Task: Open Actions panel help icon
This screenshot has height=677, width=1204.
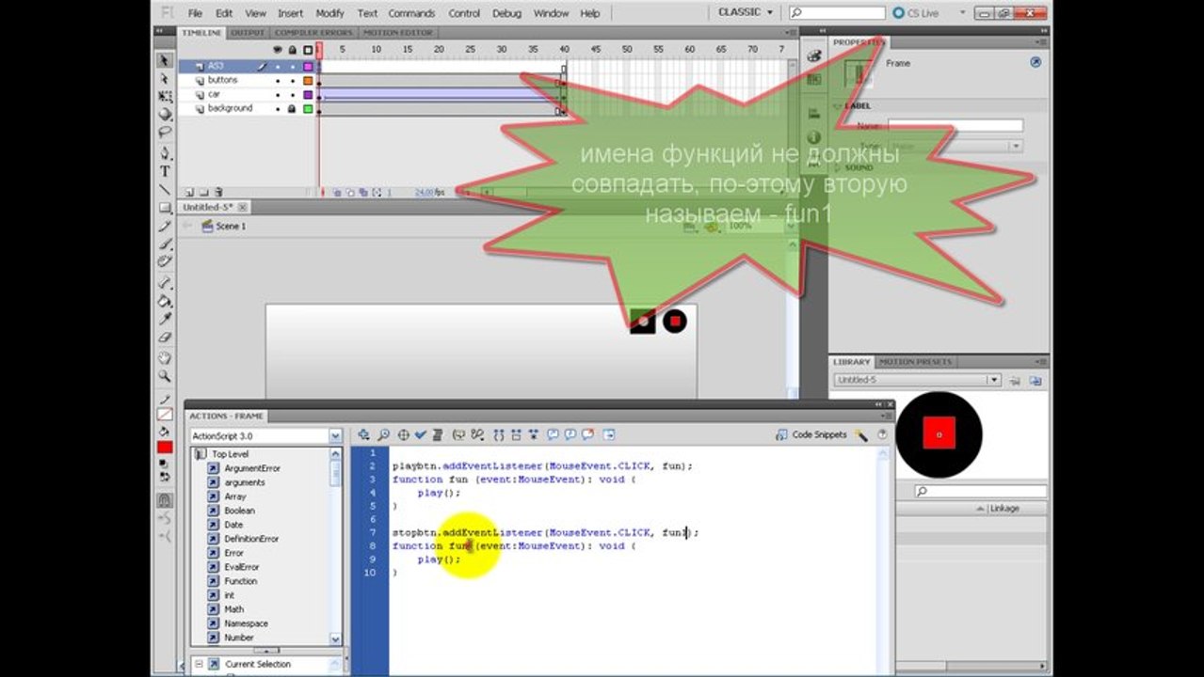Action: 882,435
